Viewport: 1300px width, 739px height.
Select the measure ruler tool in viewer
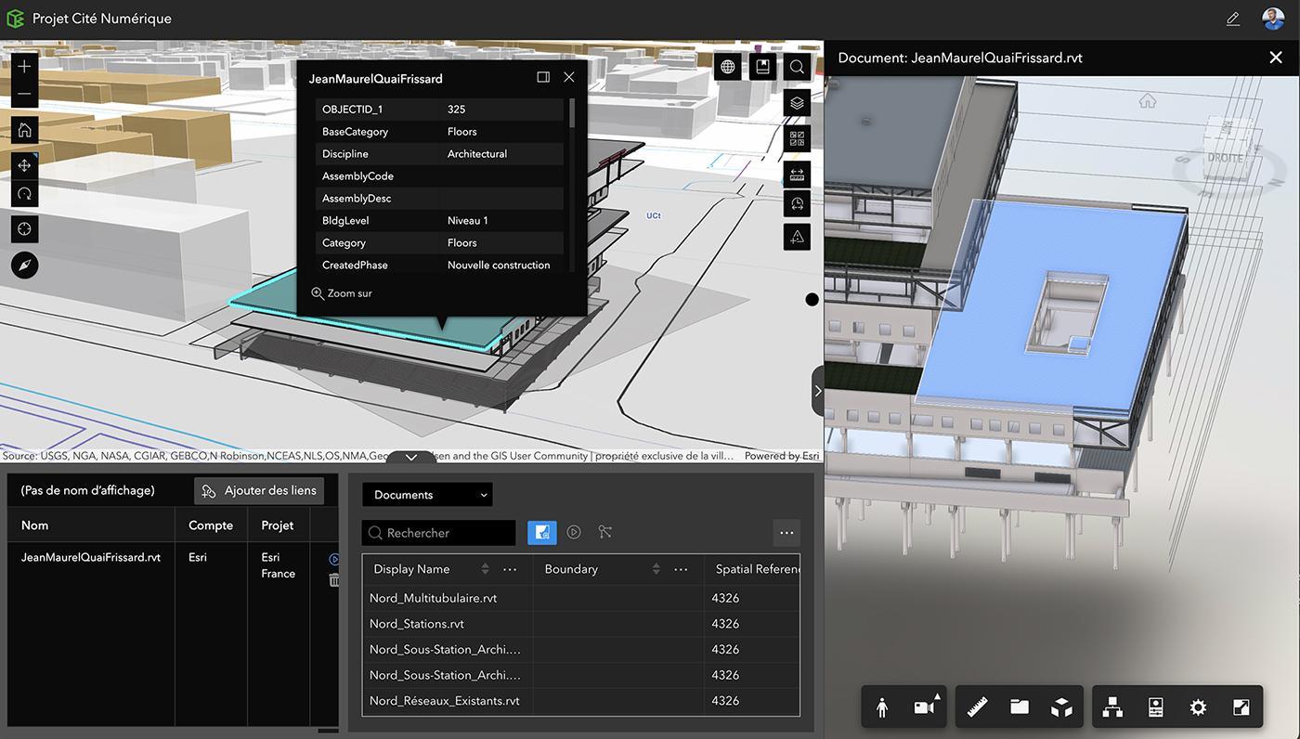(976, 707)
